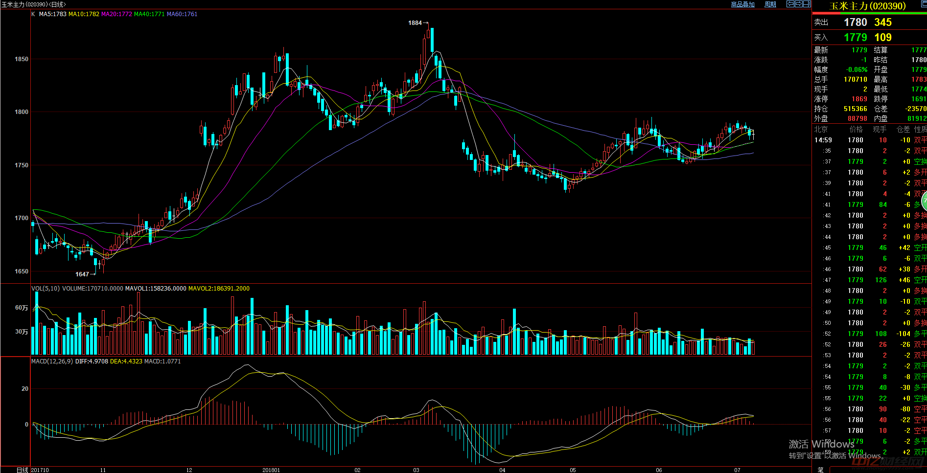The width and height of the screenshot is (927, 473).
Task: Click the 买入 buy price 1779
Action: [855, 38]
